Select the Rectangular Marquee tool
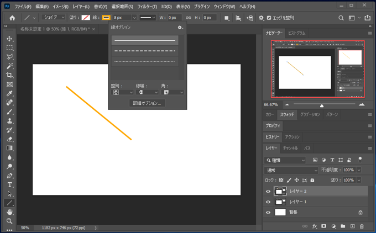This screenshot has width=376, height=233. click(9, 48)
